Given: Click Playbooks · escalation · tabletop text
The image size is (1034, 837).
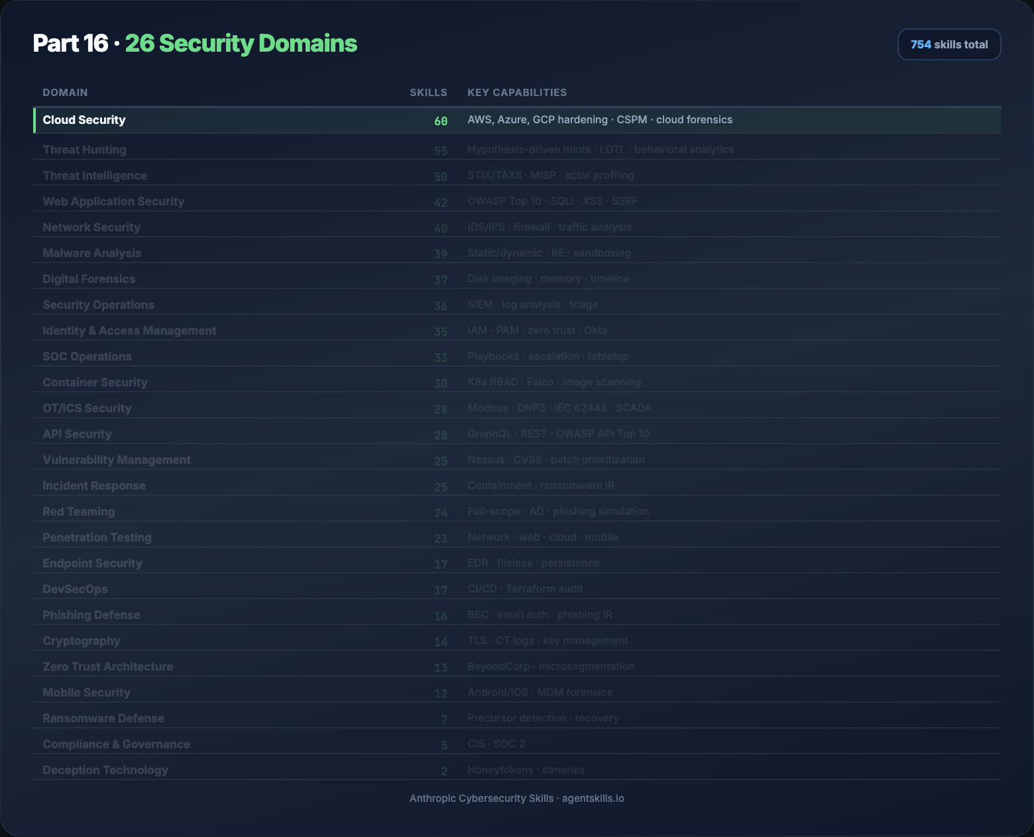Looking at the screenshot, I should 548,357.
